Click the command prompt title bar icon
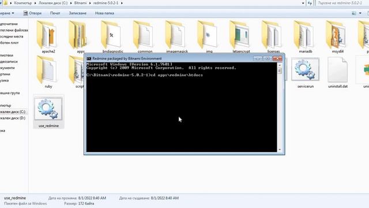 pos(89,58)
